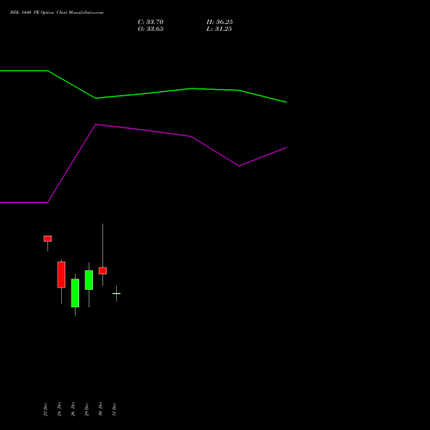
Task: Click the close value 'C: 33.70'
Action: pos(150,21)
